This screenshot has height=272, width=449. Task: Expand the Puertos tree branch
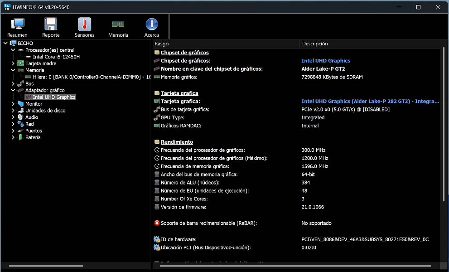click(x=13, y=131)
